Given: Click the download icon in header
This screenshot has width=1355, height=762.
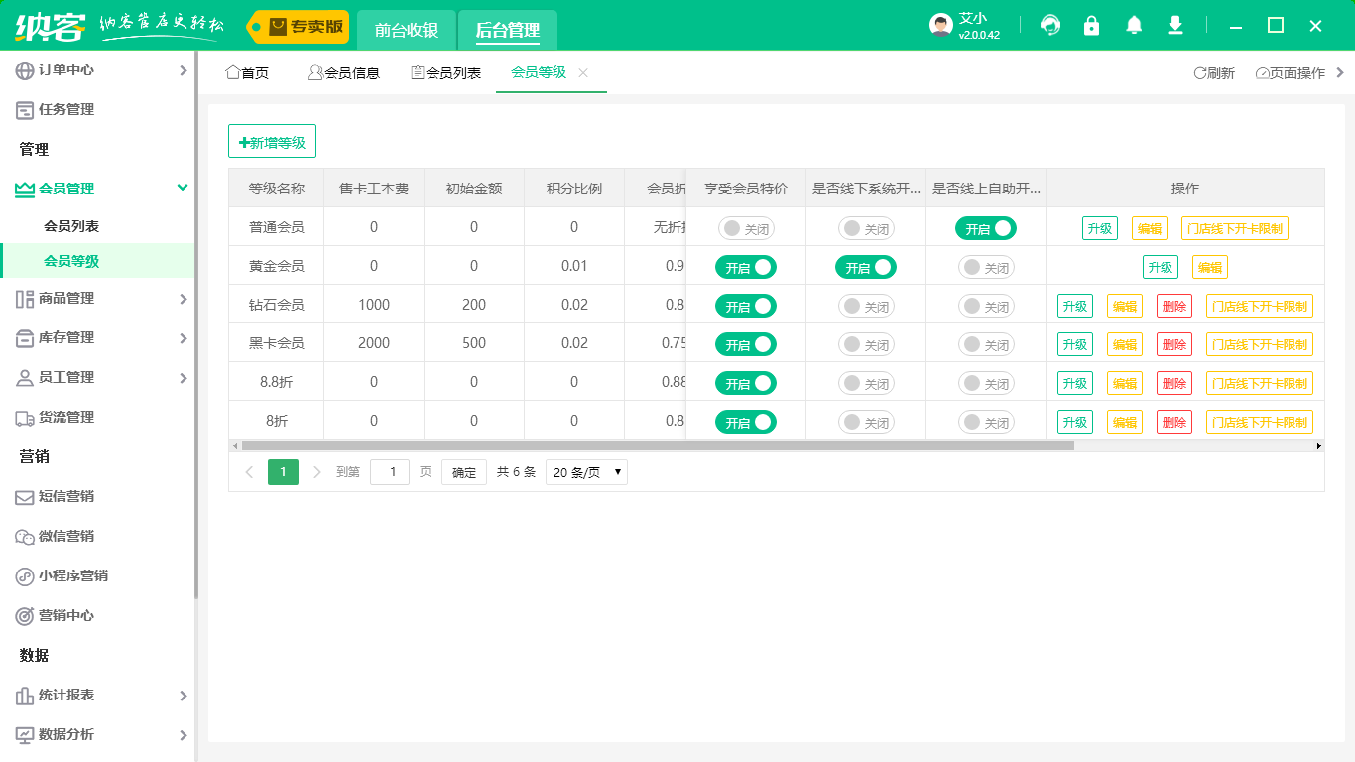Looking at the screenshot, I should 1175,26.
